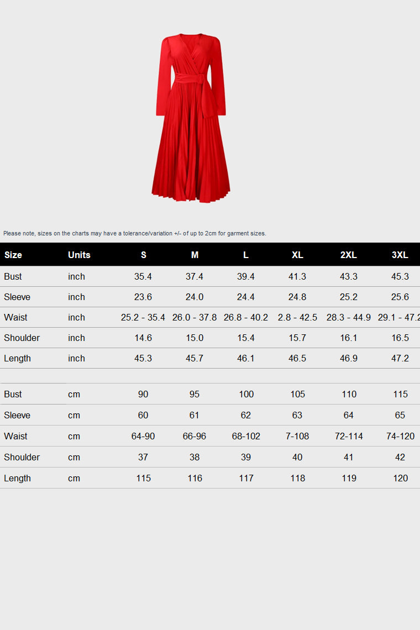Screen dimensions: 420x630
Task: Click Sleeve value 23.6 for size S
Action: tap(143, 297)
